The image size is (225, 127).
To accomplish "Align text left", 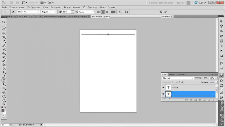I will point(98,12).
